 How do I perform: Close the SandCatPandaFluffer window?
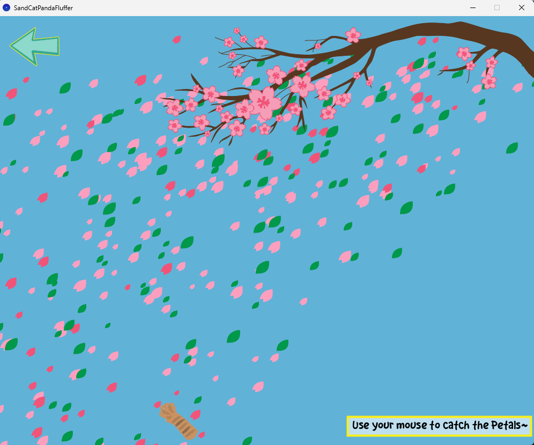pos(521,8)
